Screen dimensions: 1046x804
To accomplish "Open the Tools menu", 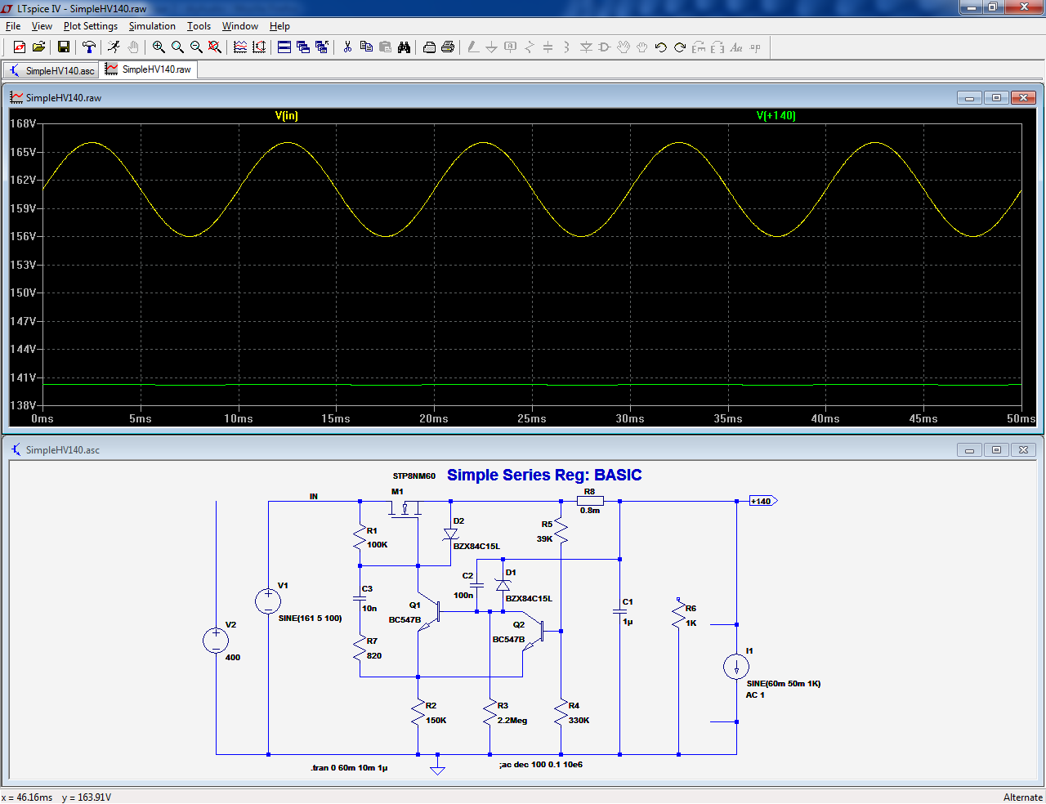I will 199,26.
